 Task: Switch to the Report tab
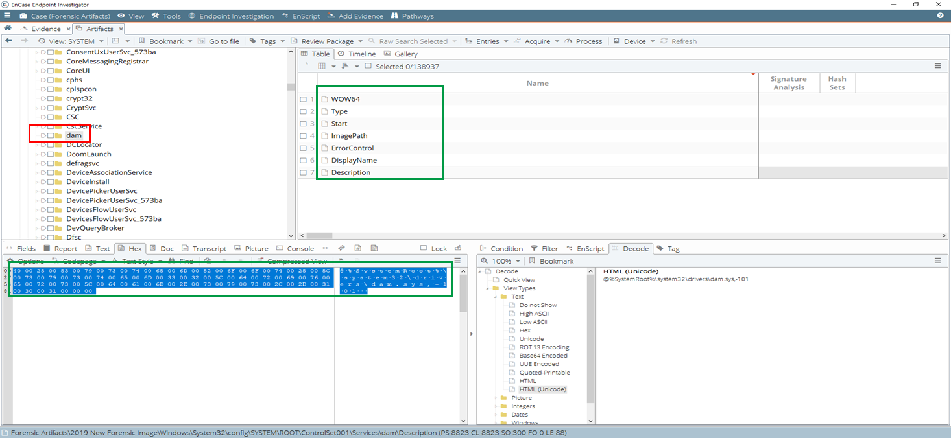60,248
